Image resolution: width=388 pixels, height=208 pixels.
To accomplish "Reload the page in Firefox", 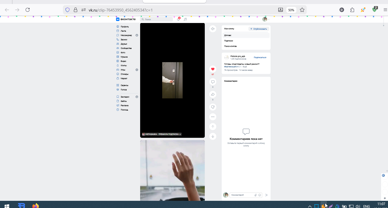I will (x=28, y=10).
